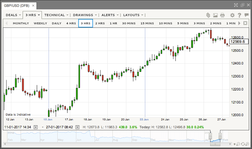The height and width of the screenshot is (149, 252).
Task: Click the 12000.0 price axis label
Action: click(x=237, y=115)
